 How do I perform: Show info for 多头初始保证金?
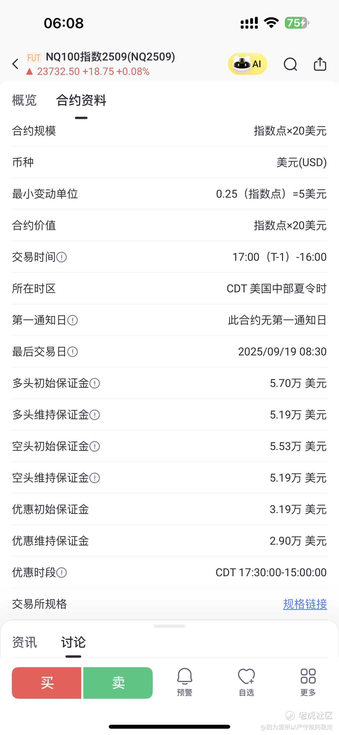click(x=95, y=383)
